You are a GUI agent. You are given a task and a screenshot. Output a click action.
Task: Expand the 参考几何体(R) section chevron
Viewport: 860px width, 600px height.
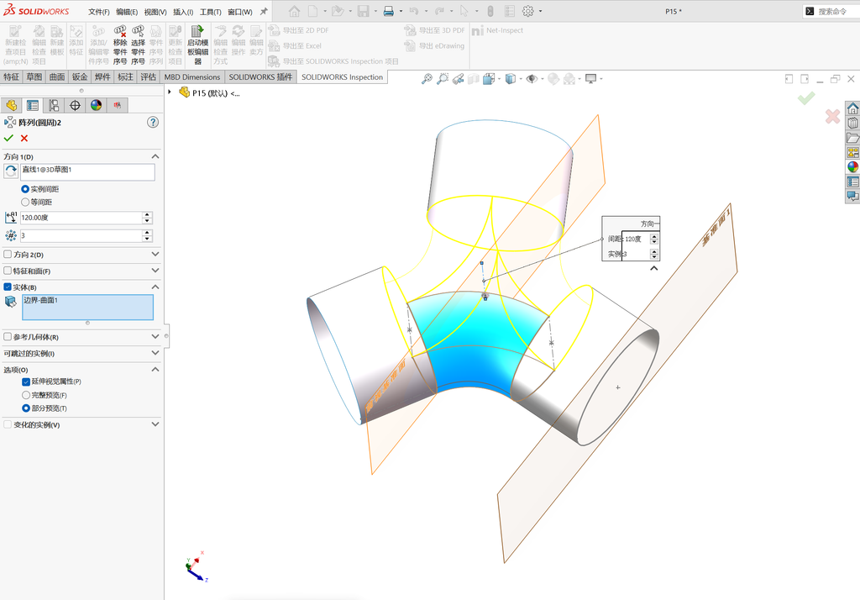[155, 336]
